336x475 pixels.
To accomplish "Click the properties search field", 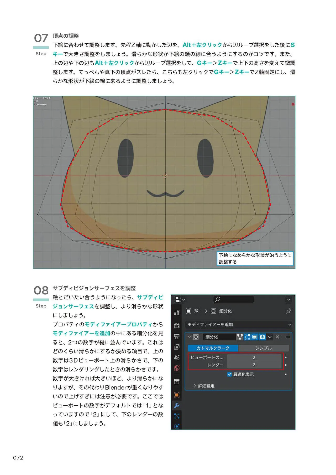I will tap(233, 299).
